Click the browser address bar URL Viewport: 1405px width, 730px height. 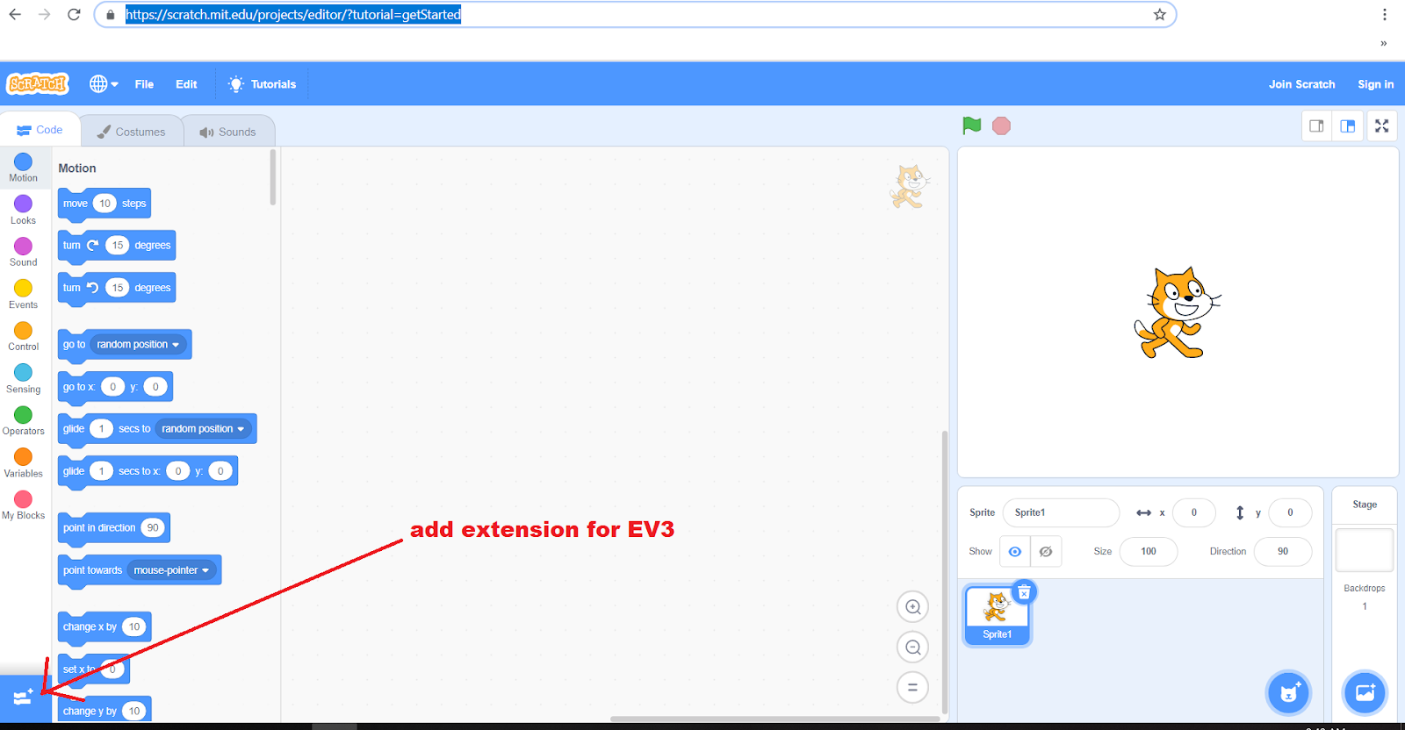pos(293,14)
